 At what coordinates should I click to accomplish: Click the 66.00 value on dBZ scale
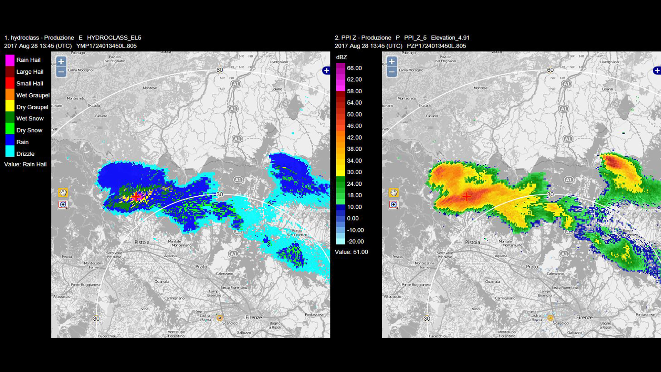[x=354, y=68]
